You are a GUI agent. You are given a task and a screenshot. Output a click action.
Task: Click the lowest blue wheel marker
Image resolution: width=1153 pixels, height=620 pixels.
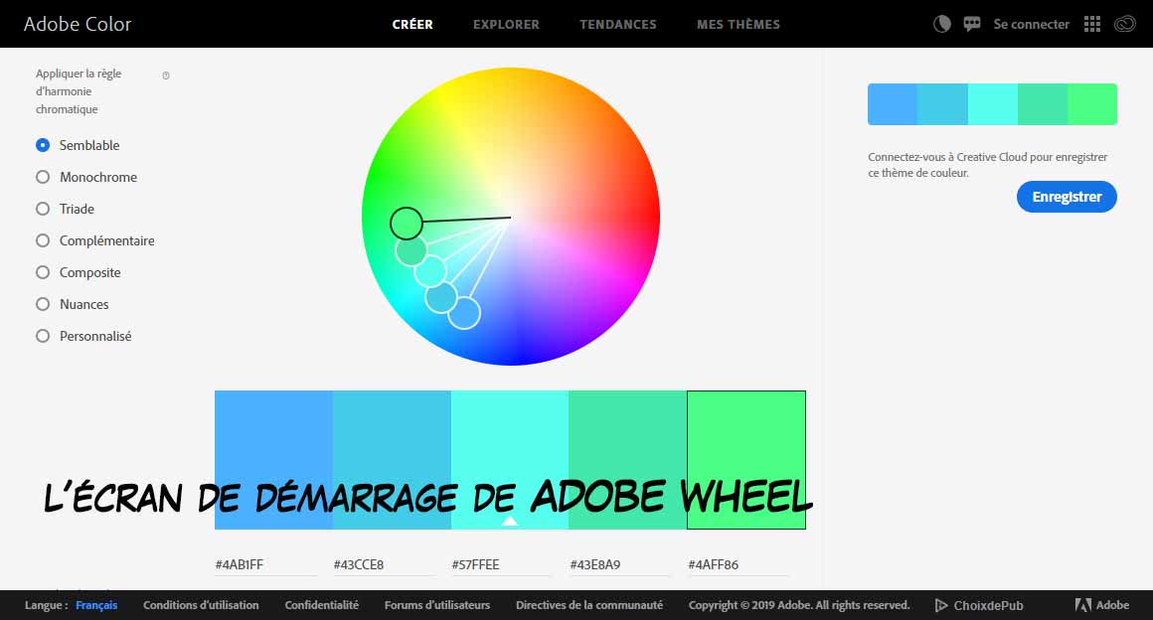coord(464,313)
